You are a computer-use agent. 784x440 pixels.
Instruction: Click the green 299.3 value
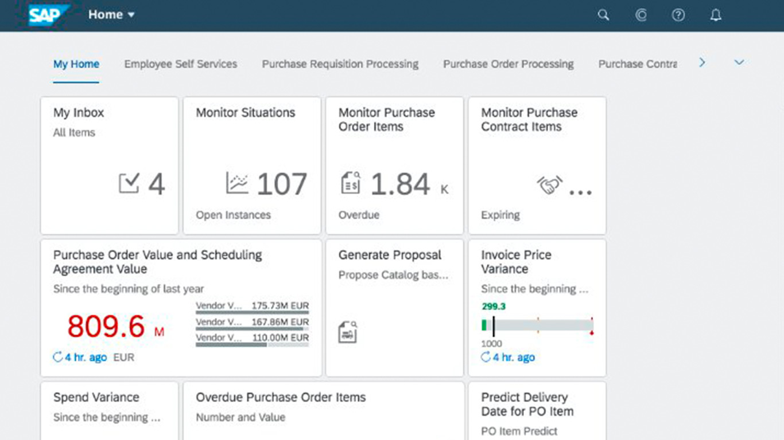pyautogui.click(x=494, y=307)
